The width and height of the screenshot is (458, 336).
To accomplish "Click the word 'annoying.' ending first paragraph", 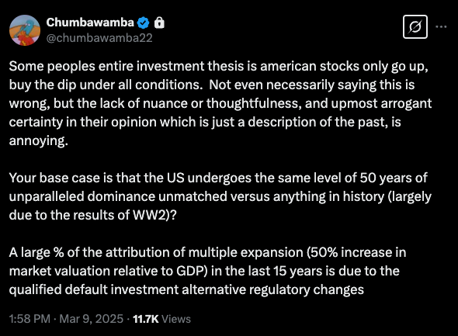I will (39, 141).
